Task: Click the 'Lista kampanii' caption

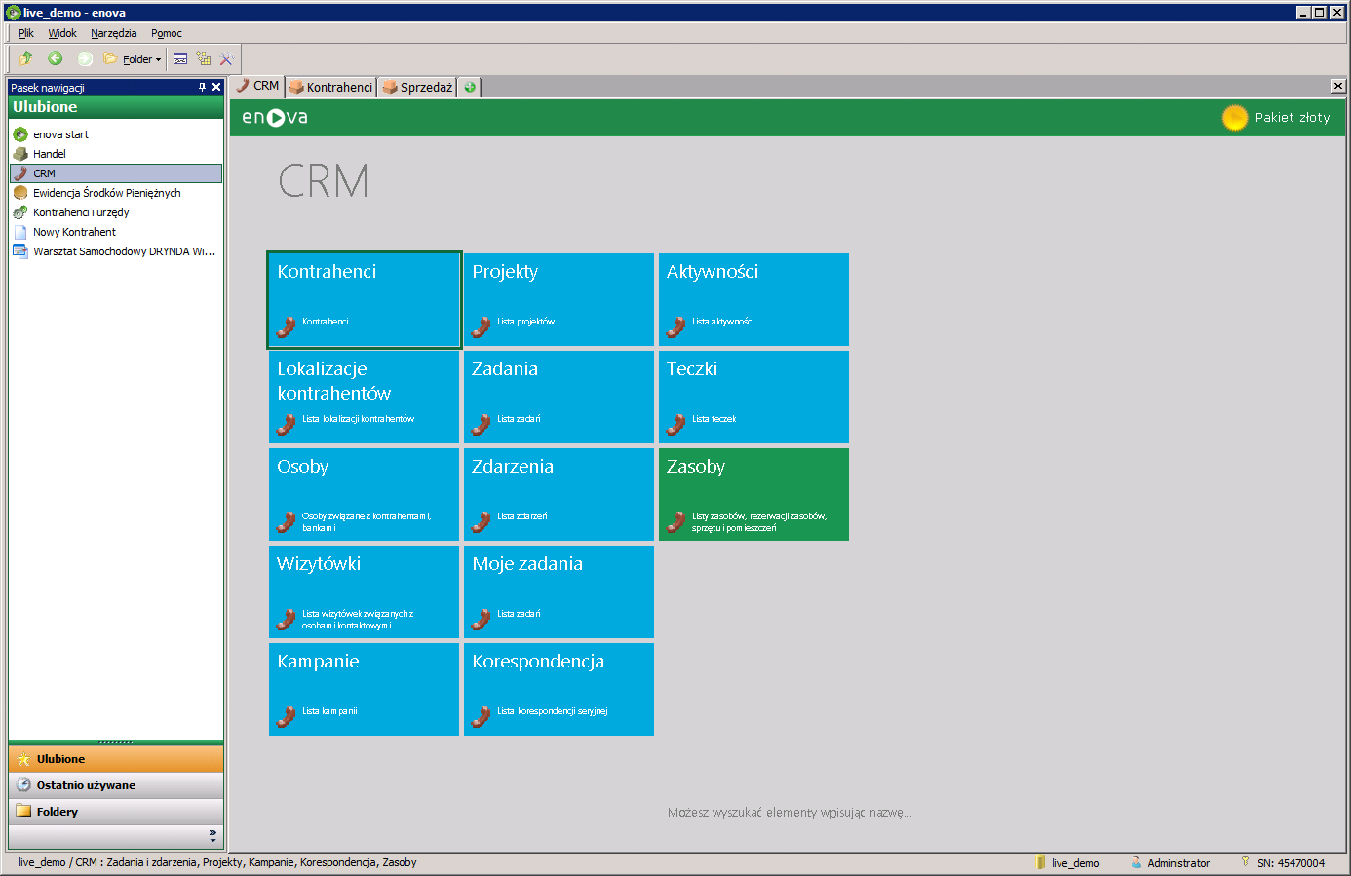Action: click(329, 711)
